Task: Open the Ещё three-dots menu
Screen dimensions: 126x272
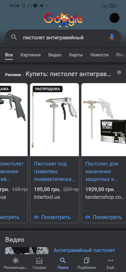Action: (110, 260)
